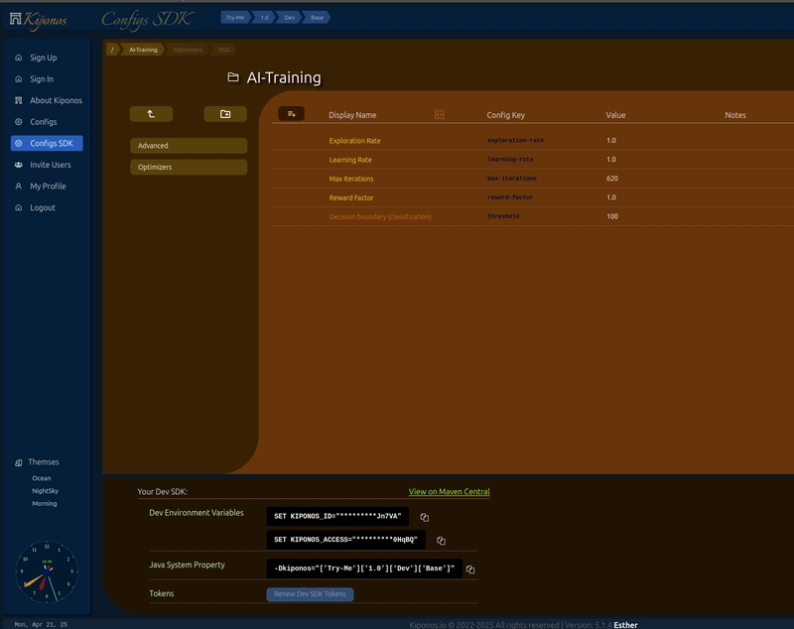Open My Profile page
This screenshot has width=794, height=629.
(47, 187)
